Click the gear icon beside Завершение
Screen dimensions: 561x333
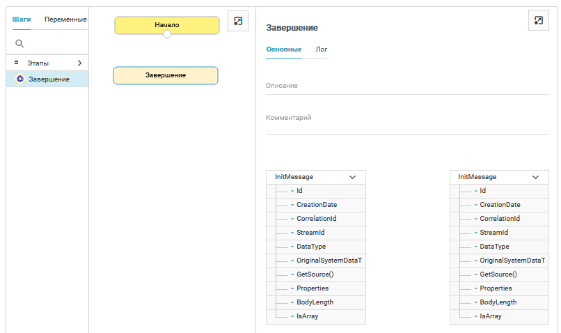(20, 79)
